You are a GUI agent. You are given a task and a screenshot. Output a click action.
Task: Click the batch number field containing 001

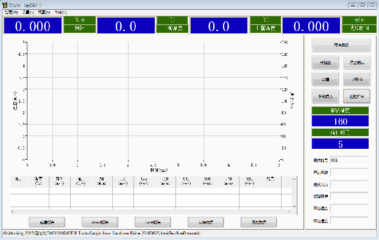349,160
